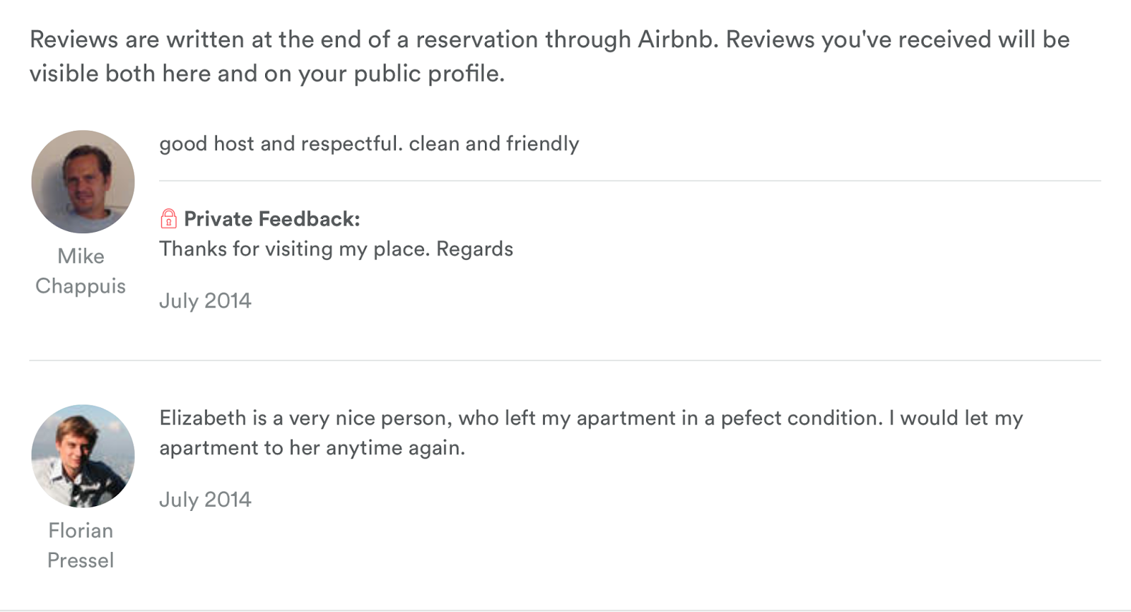1131x612 pixels.
Task: Click the word "Elizabeth" in Florian's review
Action: pyautogui.click(x=202, y=418)
